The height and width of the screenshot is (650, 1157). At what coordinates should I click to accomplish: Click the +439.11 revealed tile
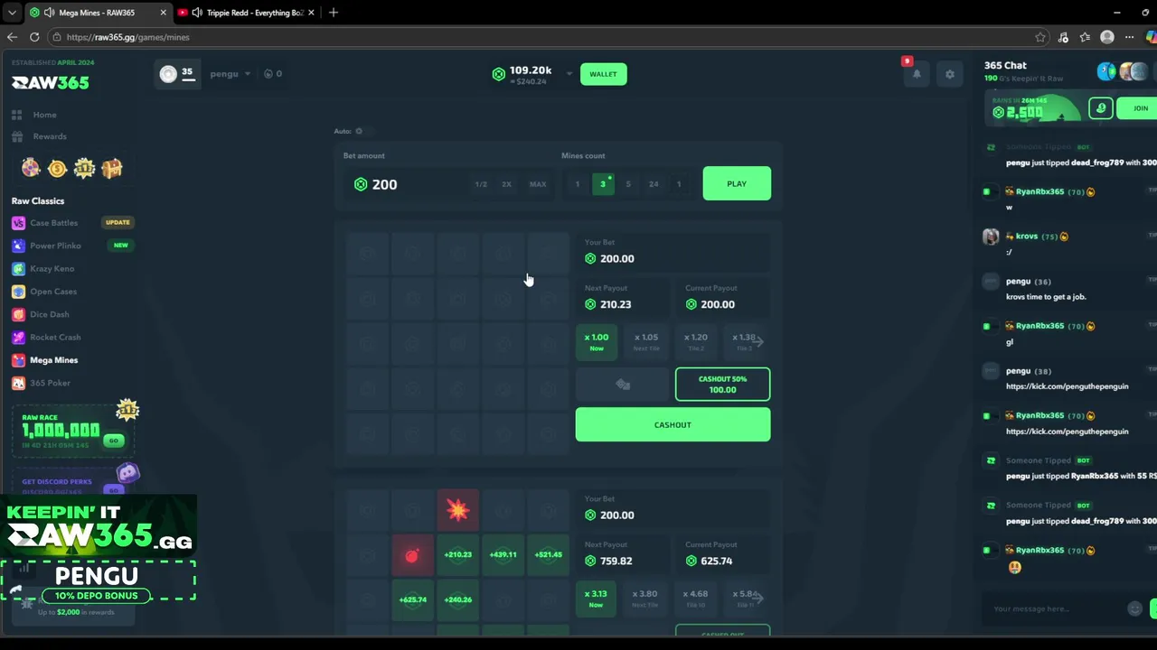tap(503, 555)
